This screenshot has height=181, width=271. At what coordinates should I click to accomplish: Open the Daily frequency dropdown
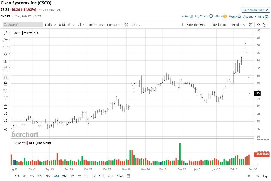pos(50,25)
